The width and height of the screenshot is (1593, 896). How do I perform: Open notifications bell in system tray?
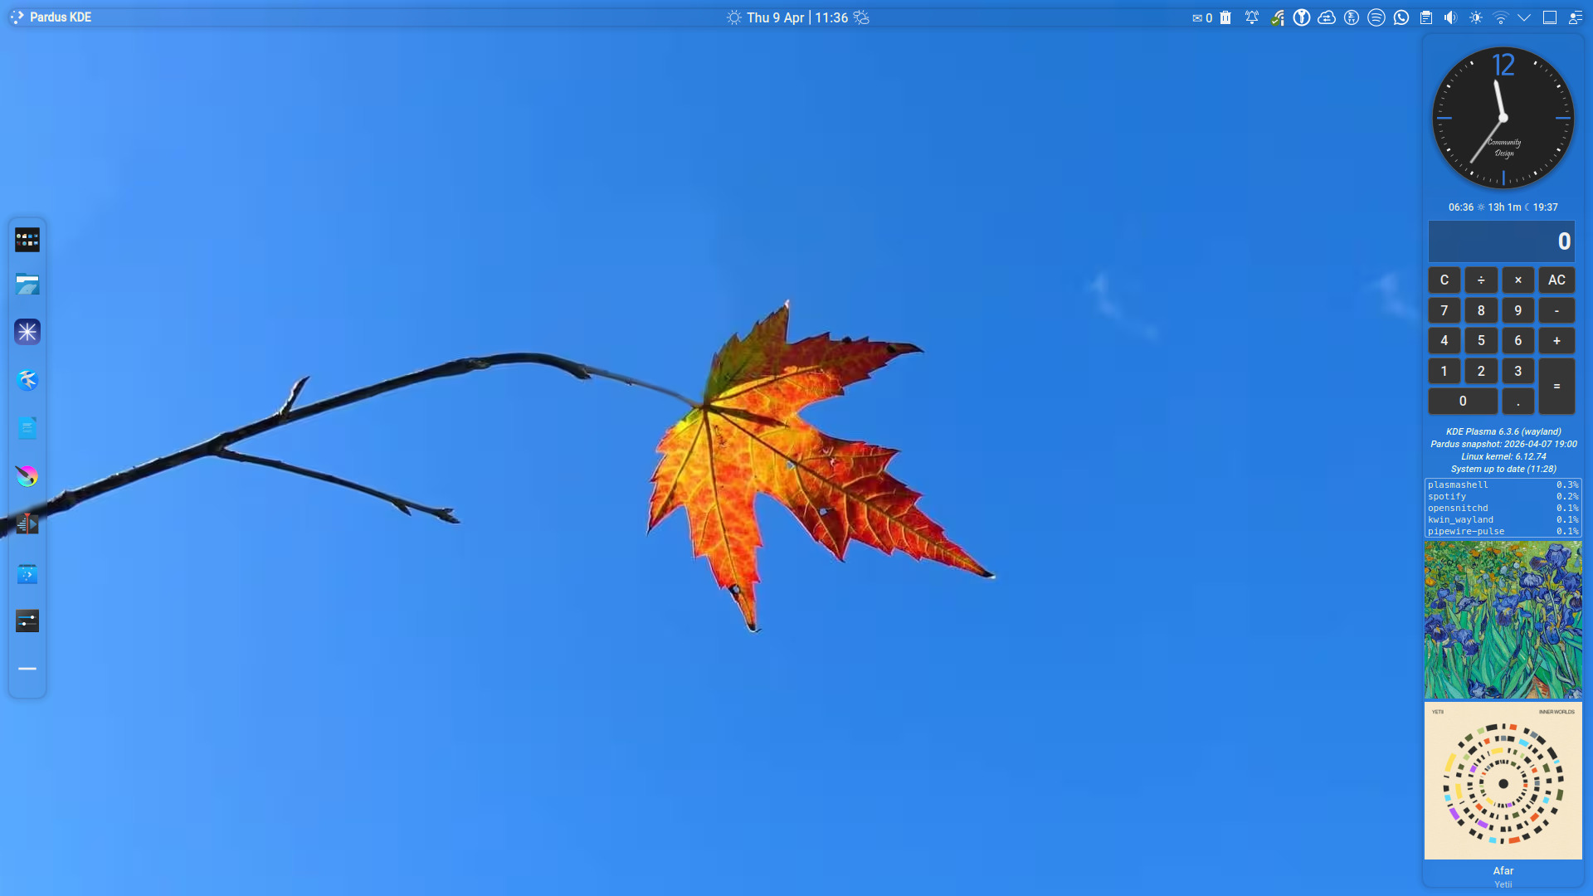[x=1252, y=17]
